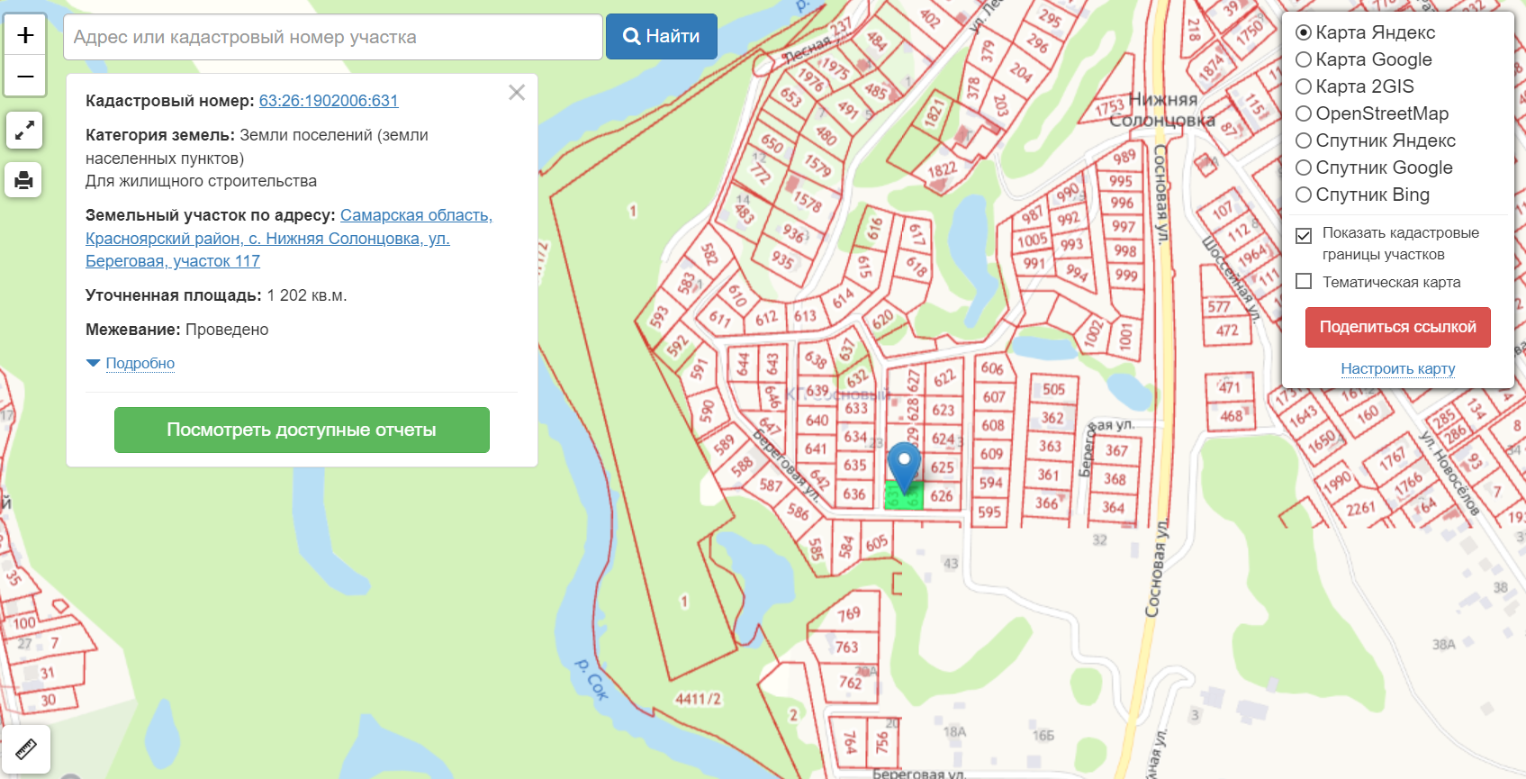Zoom out with the minus button

25,76
